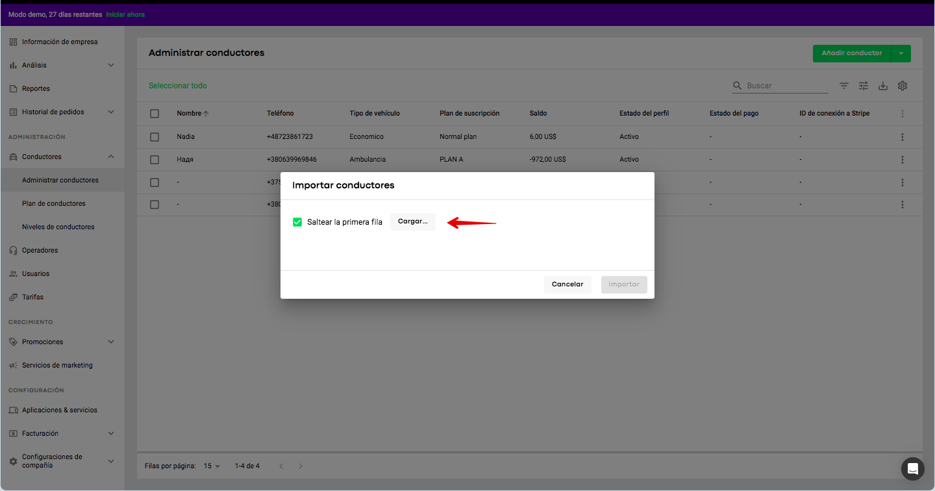Click the Saldo column header
Image resolution: width=935 pixels, height=491 pixels.
[538, 114]
